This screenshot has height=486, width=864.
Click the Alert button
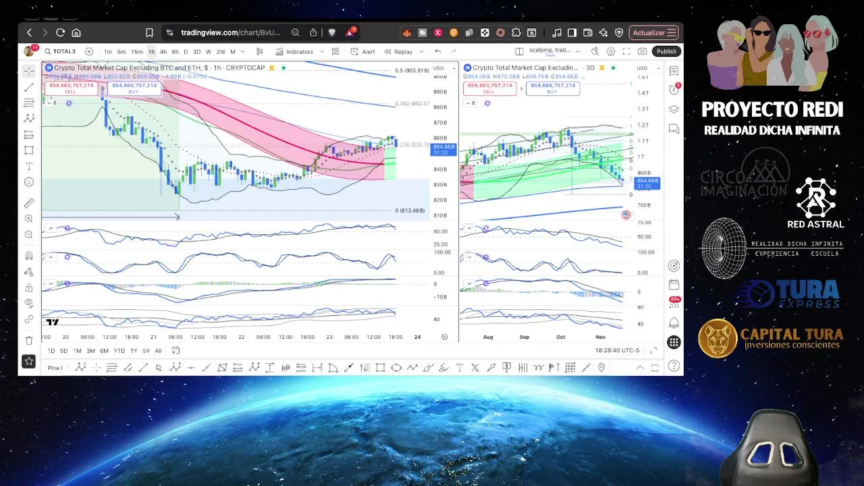[x=363, y=51]
